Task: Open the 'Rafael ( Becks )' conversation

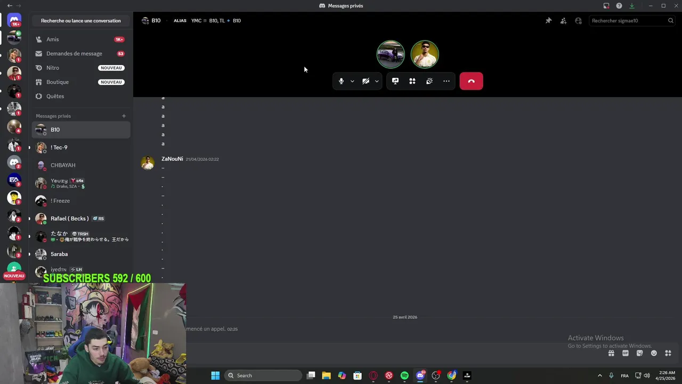Action: pos(81,219)
